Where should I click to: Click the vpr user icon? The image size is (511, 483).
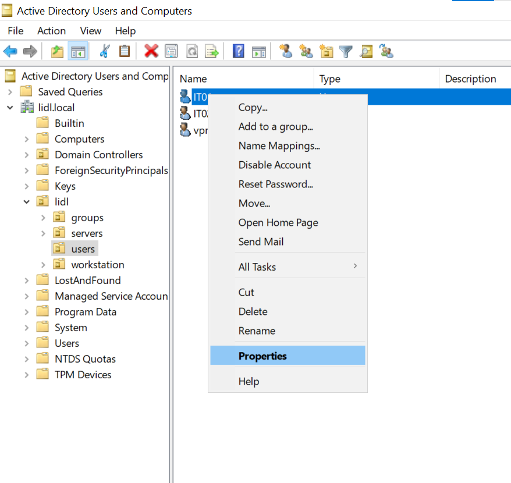[185, 130]
